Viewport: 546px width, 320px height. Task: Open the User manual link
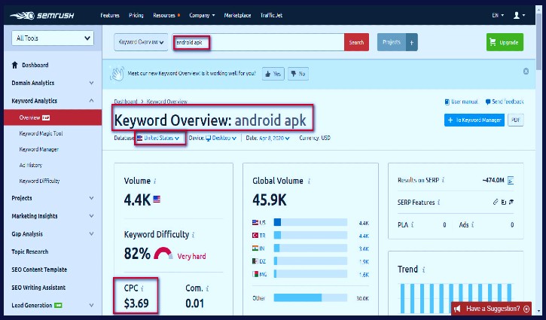[x=461, y=102]
